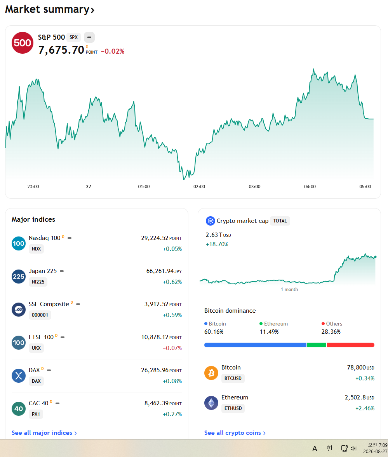Screen dimensions: 388x457
Task: Click the red Others legend dot
Action: pos(323,324)
